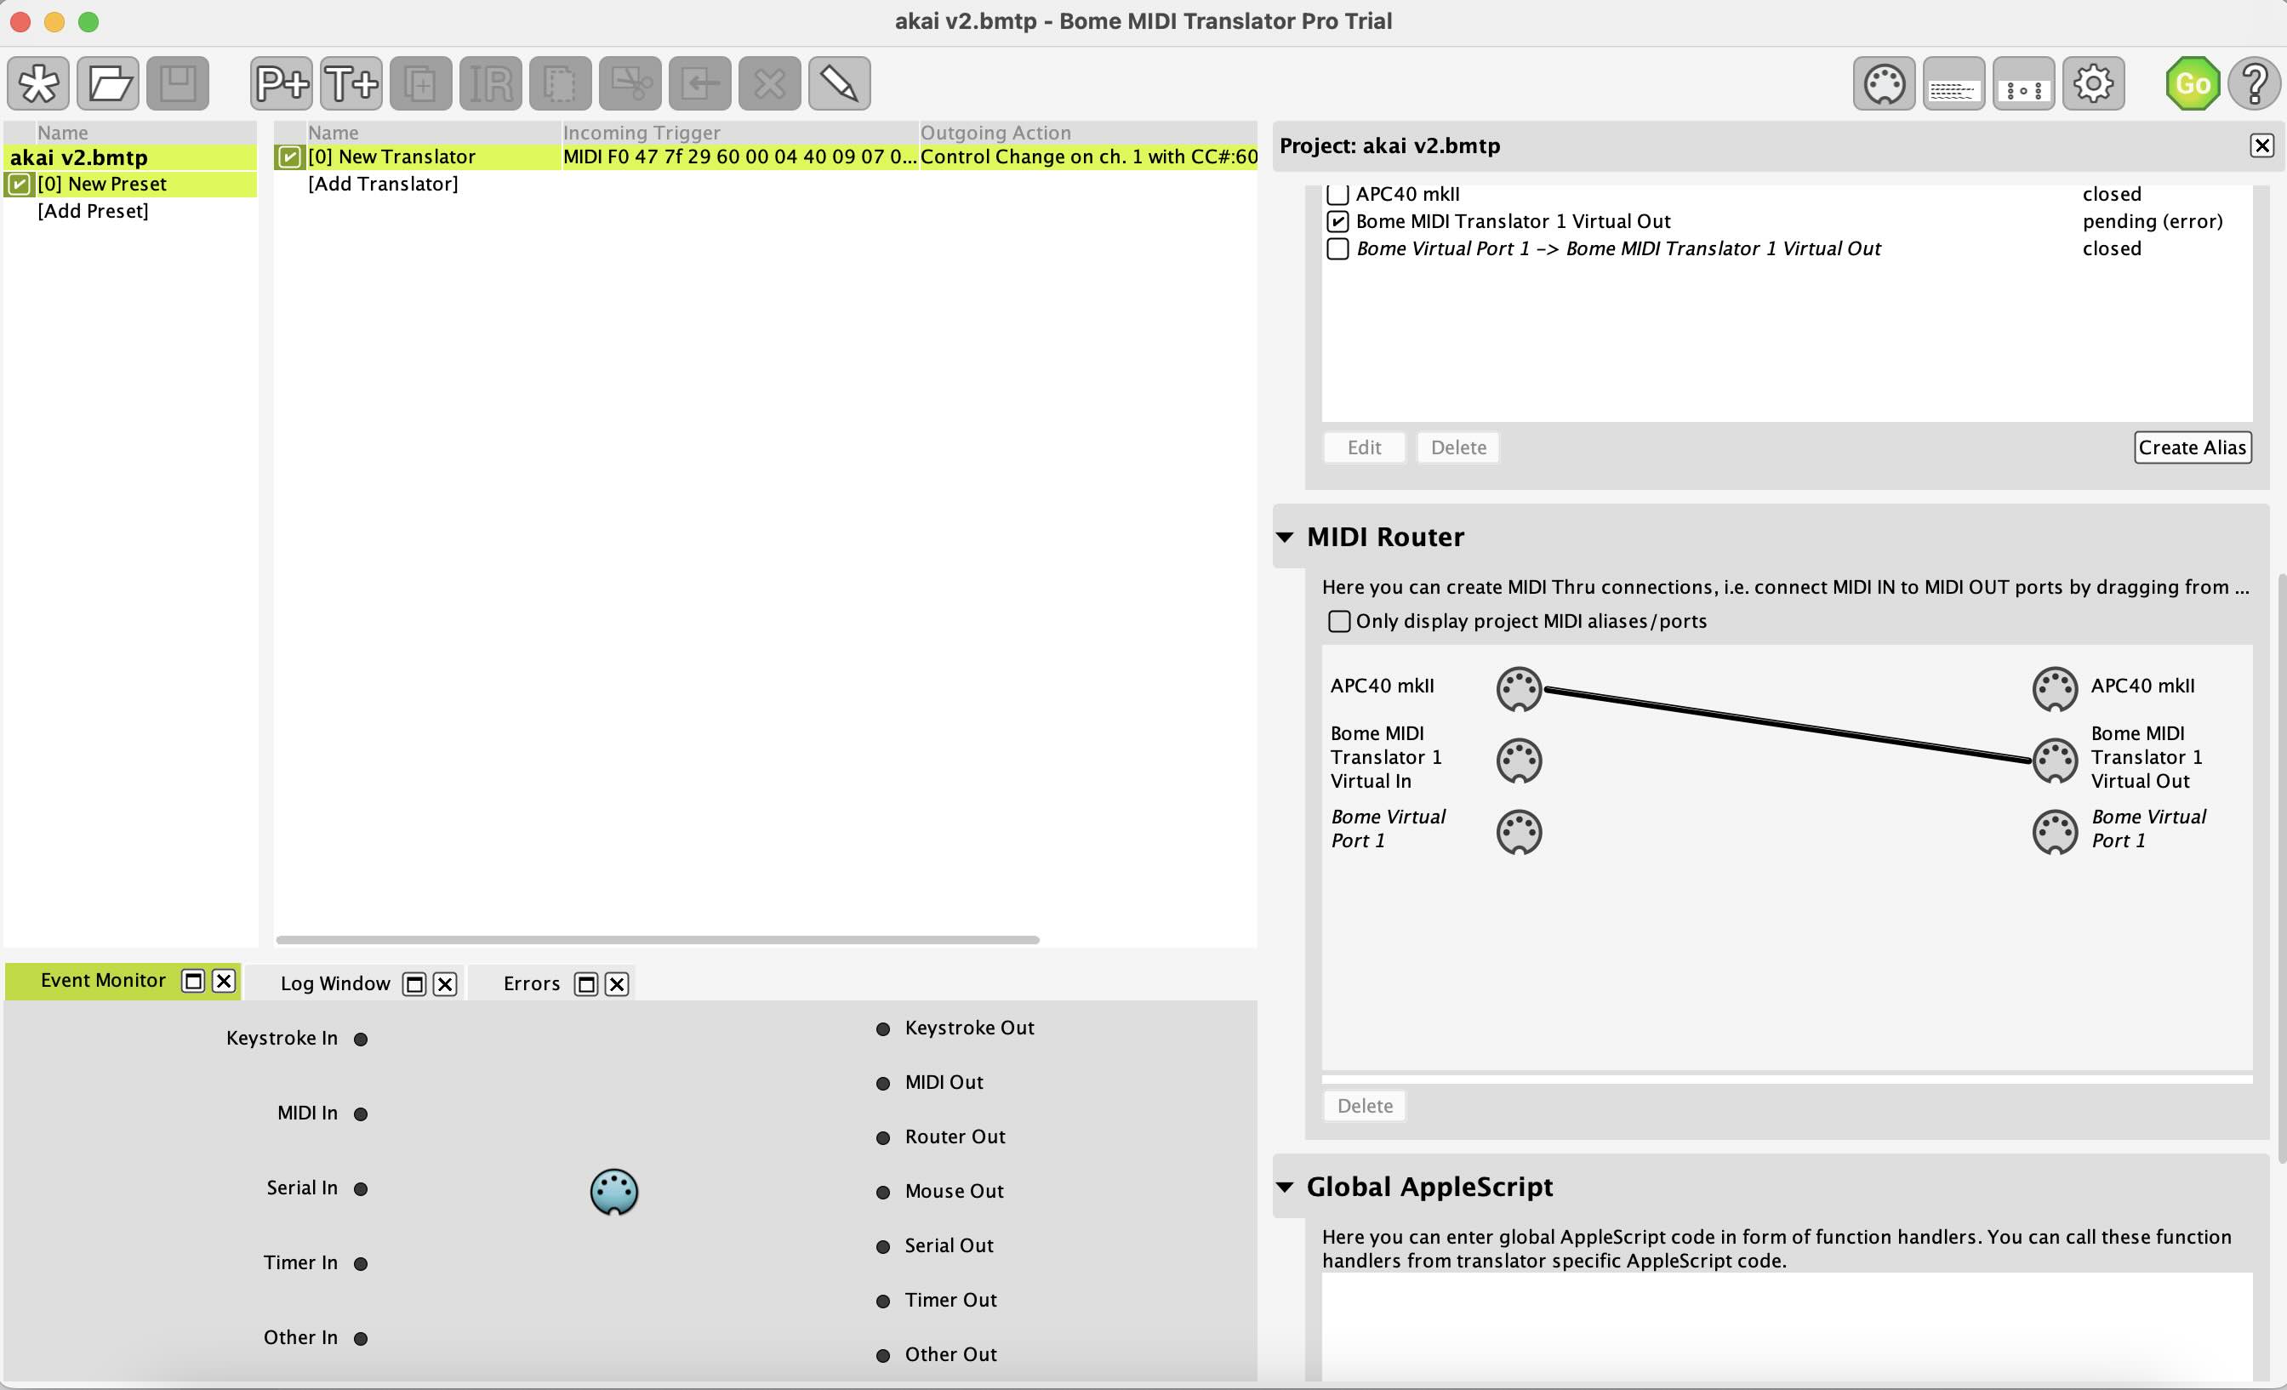Click [Add Translator] entry

pyautogui.click(x=384, y=184)
